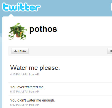112x108 pixels.
Task: Open the pothos plant profile picture
Action: pyautogui.click(x=17, y=31)
